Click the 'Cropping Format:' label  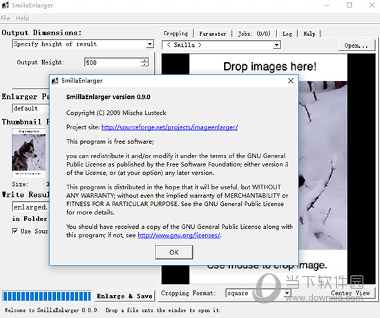(189, 293)
